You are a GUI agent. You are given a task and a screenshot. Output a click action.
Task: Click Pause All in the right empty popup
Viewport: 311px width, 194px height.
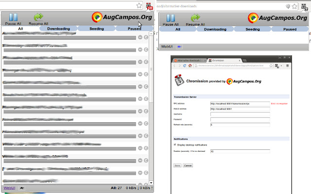pos(171,20)
